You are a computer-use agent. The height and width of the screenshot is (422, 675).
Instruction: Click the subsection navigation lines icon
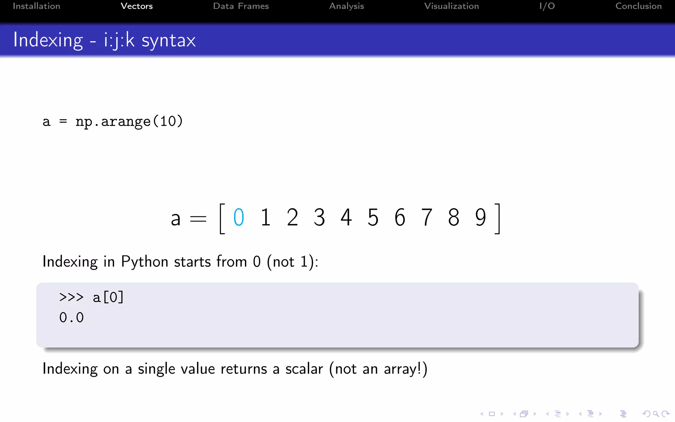[x=558, y=414]
